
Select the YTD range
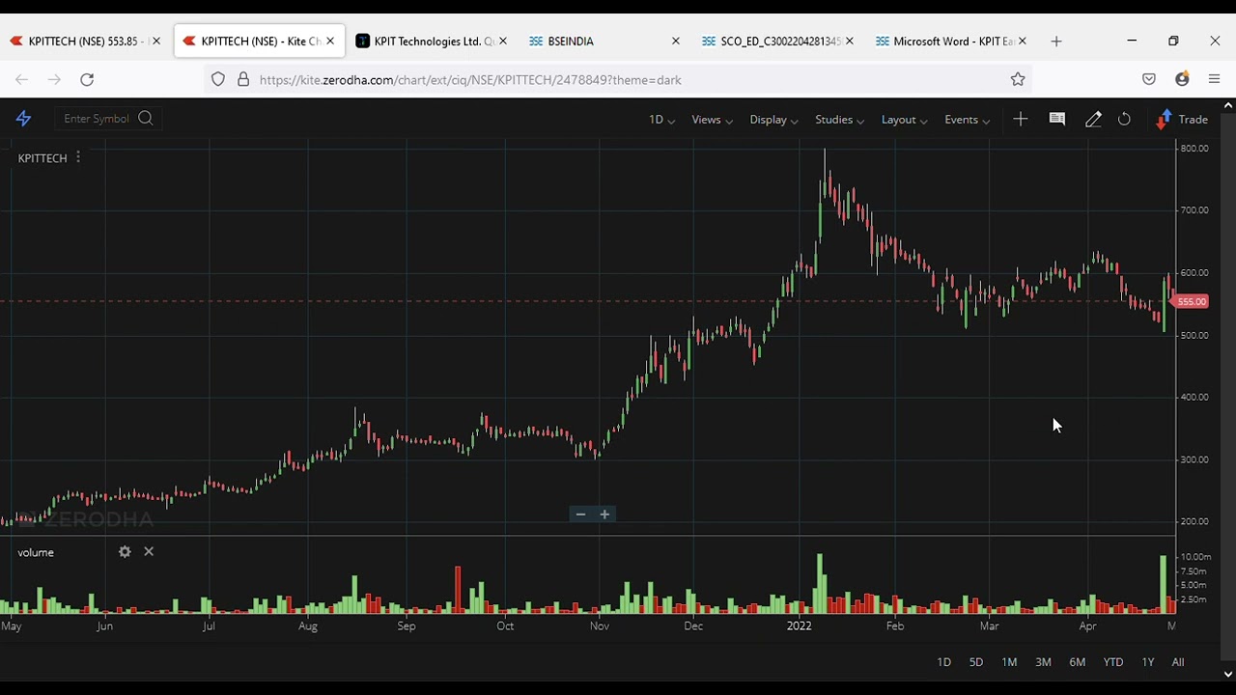(x=1113, y=662)
